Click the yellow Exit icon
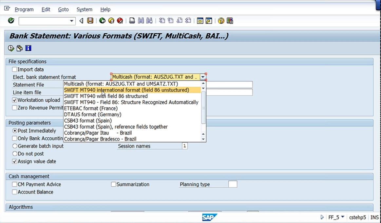The height and width of the screenshot is (223, 381). [x=111, y=21]
